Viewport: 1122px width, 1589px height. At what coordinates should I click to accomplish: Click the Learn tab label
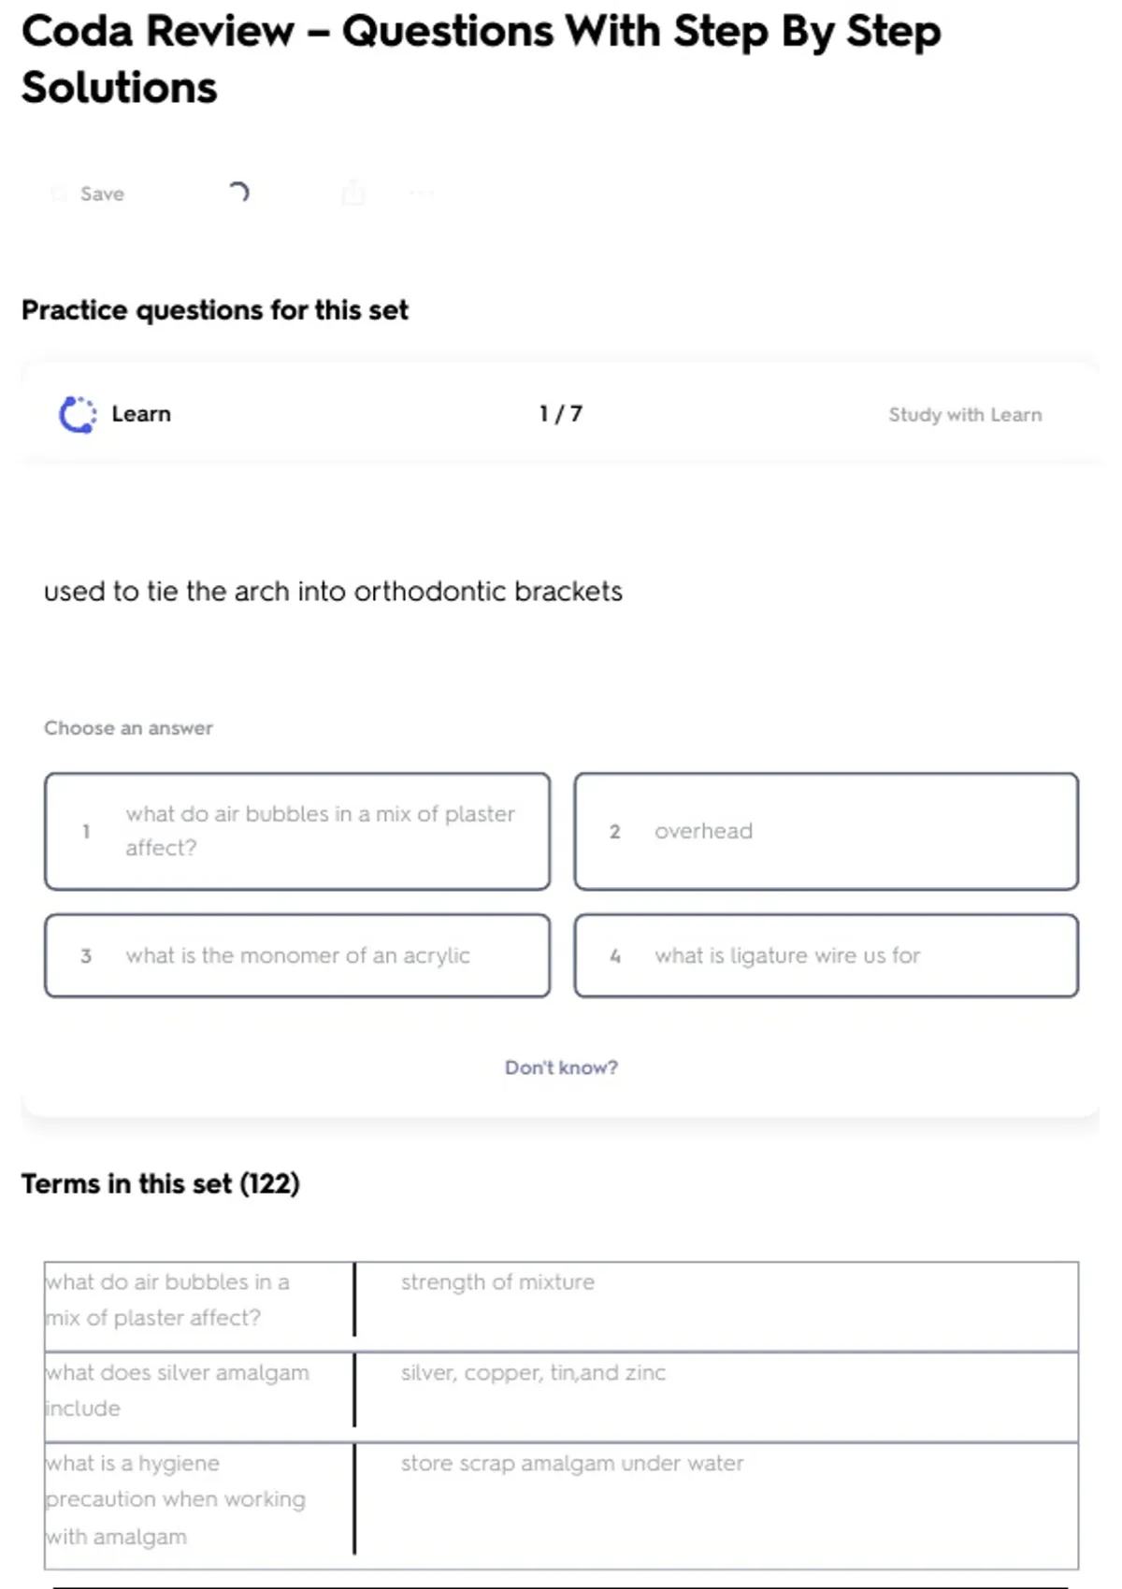141,414
